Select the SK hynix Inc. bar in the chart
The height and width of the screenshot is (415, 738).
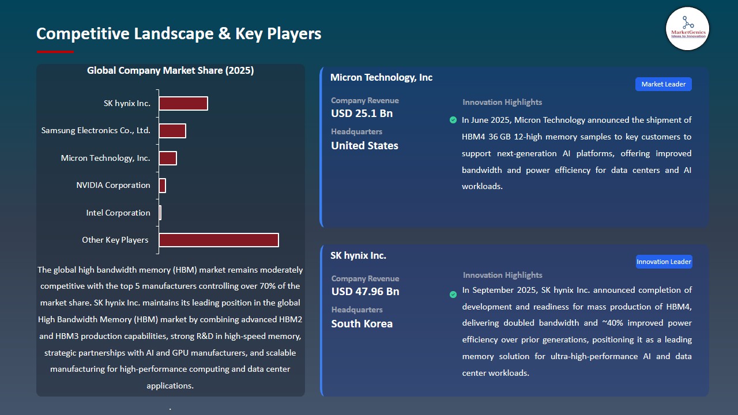(x=183, y=103)
